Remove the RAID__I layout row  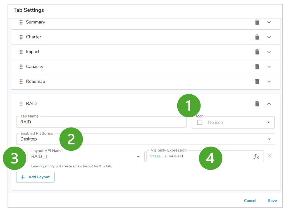tap(270, 156)
